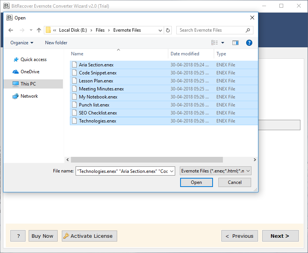Click the Files breadcrumb segment

click(x=100, y=30)
